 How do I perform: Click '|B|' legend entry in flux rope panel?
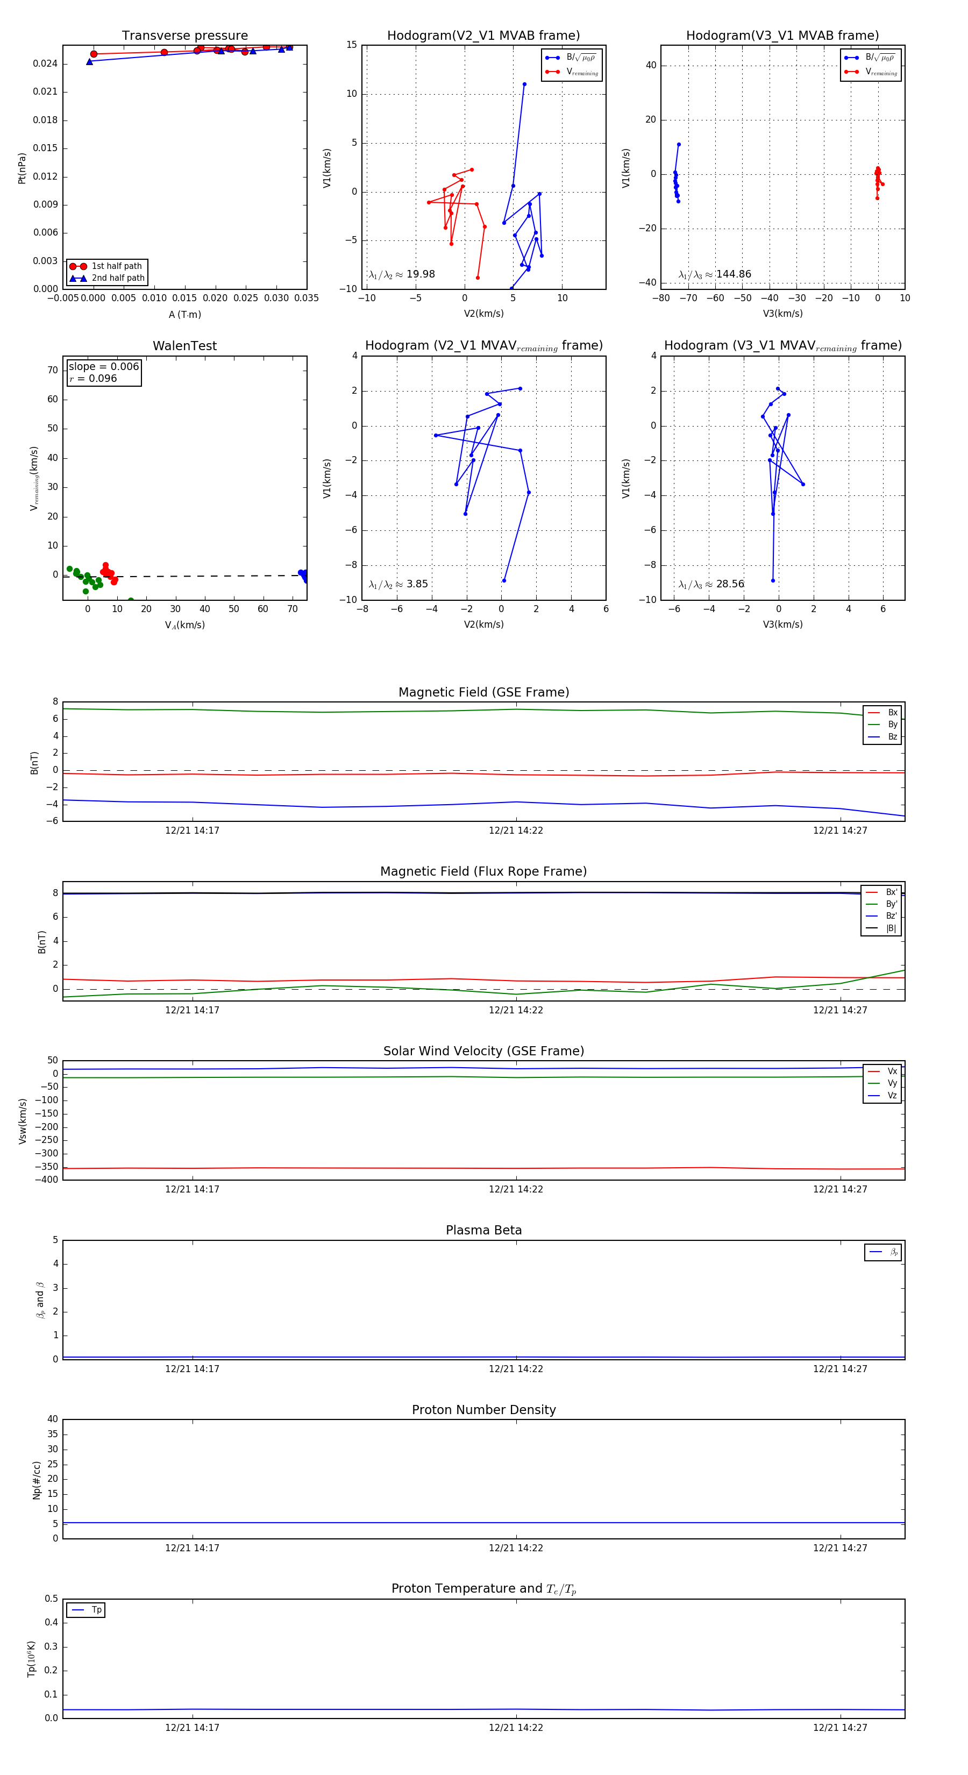[882, 928]
